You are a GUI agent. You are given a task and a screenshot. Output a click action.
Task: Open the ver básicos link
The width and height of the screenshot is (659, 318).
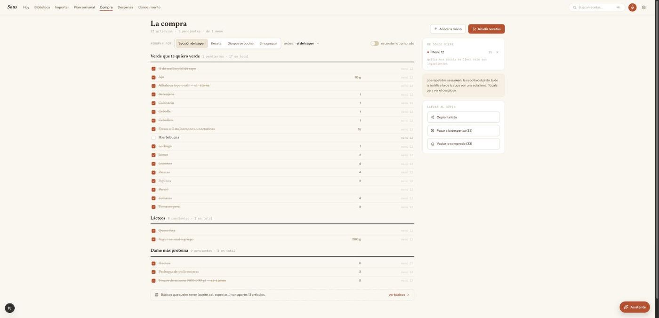pyautogui.click(x=399, y=295)
